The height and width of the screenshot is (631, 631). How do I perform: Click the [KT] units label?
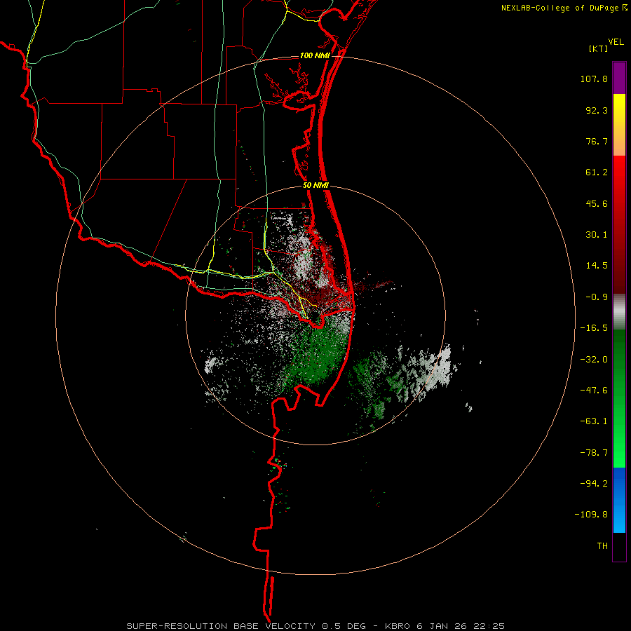click(598, 48)
